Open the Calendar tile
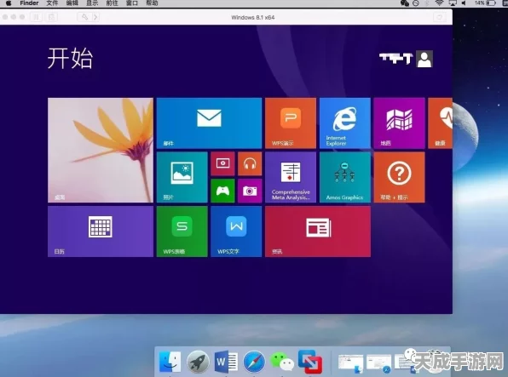508x377 pixels. point(101,231)
